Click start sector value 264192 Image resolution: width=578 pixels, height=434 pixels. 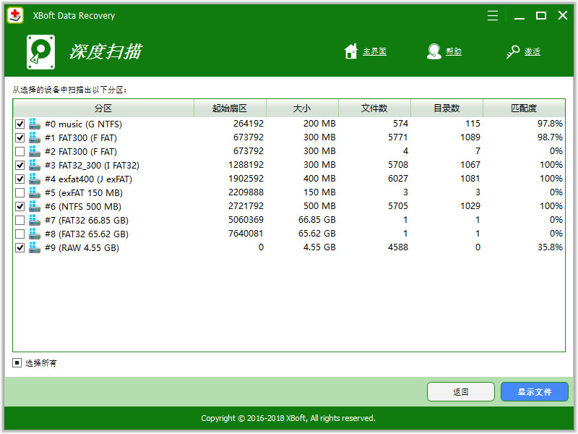[249, 123]
